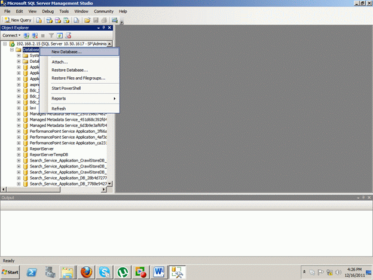
Task: Collapse the 192.168.2.15 server node
Action: click(x=5, y=44)
